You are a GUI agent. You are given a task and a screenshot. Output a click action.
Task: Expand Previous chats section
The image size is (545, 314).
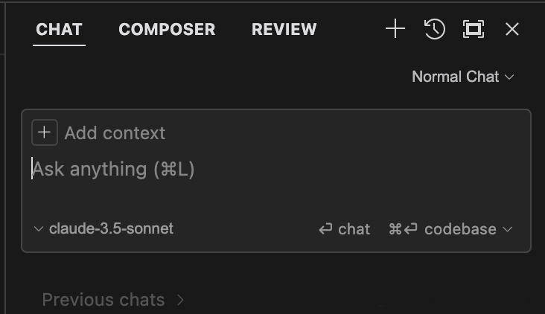pyautogui.click(x=113, y=300)
